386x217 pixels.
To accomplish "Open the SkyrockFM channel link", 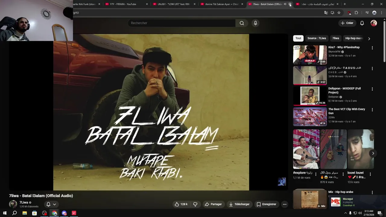I will (334, 52).
